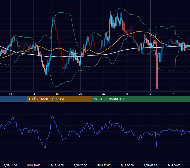This screenshot has width=190, height=168.
Task: Click the long downward wick candle after 2:00
Action: click(156, 66)
